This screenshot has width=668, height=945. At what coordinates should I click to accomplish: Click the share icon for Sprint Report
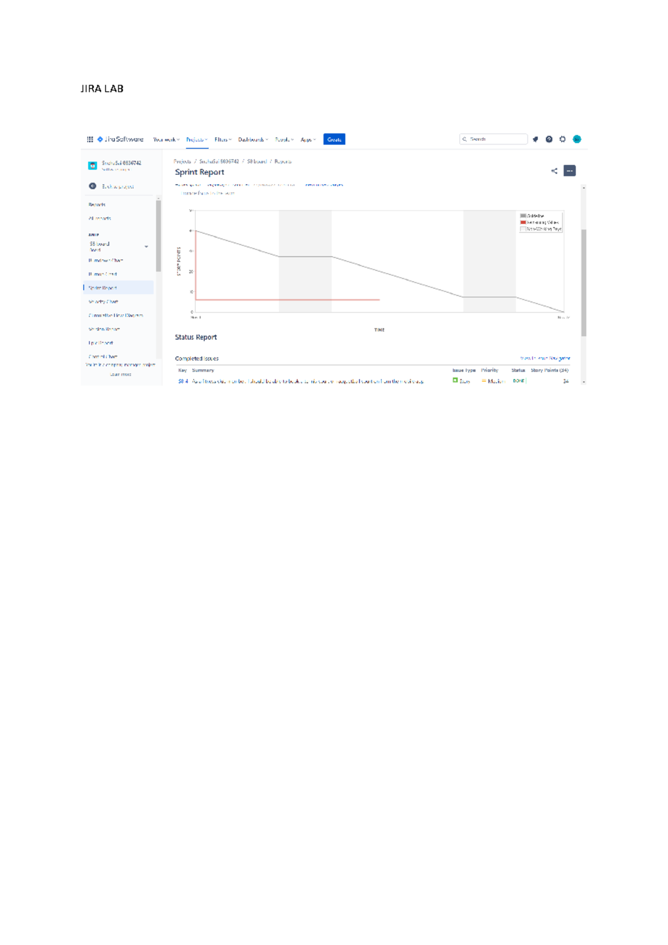pyautogui.click(x=554, y=171)
